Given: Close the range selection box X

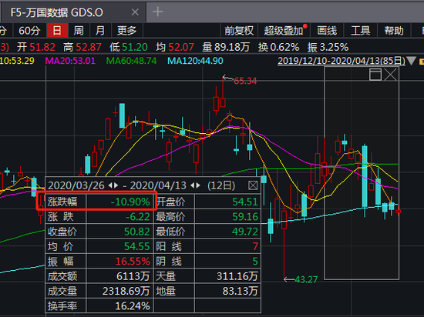Looking at the screenshot, I should pos(391,74).
